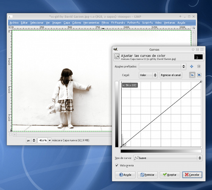The height and width of the screenshot is (190, 212).
Task: Click the Reiniciar button
Action: click(x=148, y=175)
